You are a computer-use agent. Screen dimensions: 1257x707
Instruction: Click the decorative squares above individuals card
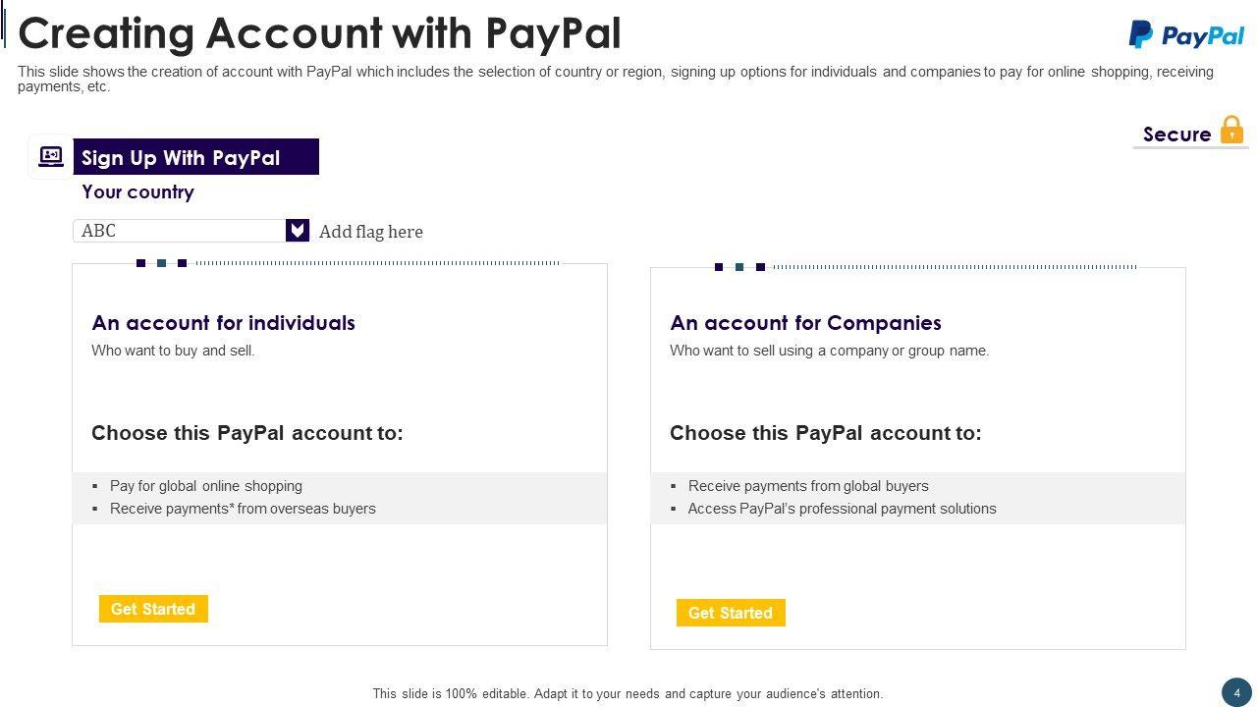(161, 263)
